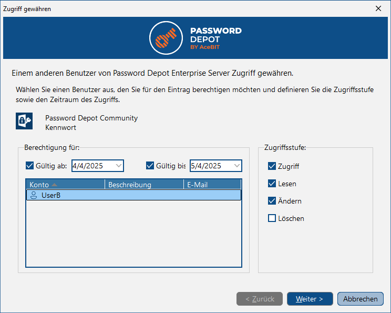Enable the Löschen permission checkbox
Viewport: 391px width, 313px height.
[x=272, y=218]
